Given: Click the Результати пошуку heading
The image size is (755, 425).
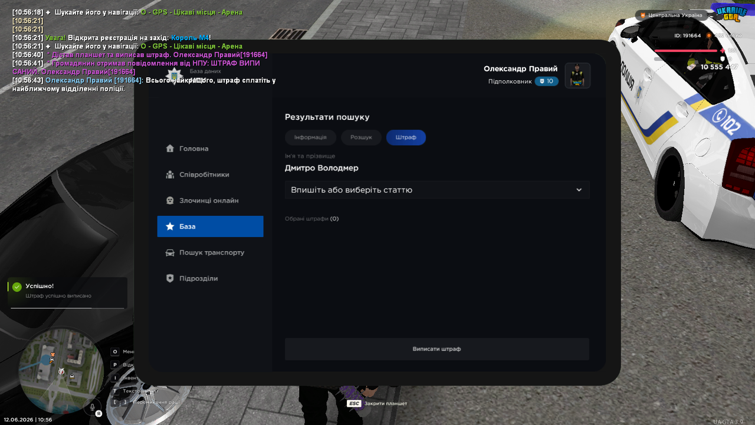Looking at the screenshot, I should [327, 117].
